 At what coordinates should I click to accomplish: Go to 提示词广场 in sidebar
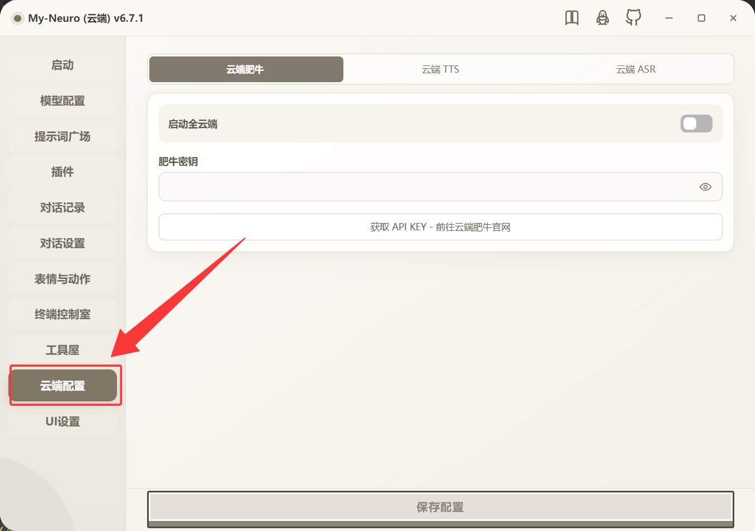pos(63,136)
